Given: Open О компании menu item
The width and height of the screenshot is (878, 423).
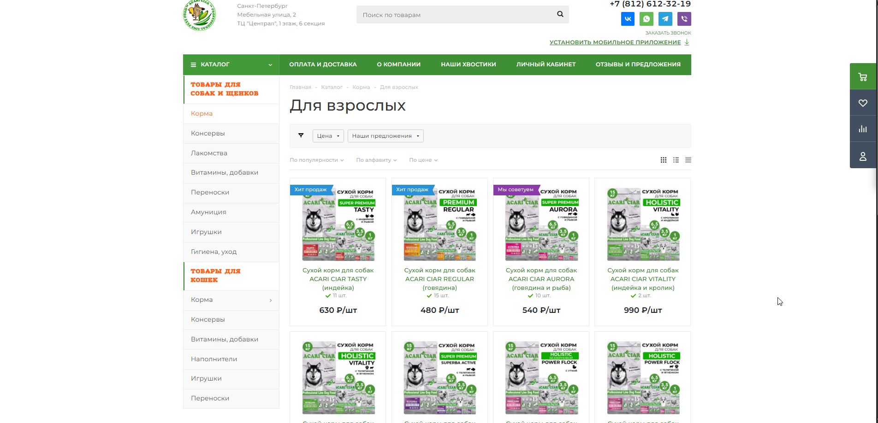Looking at the screenshot, I should (x=399, y=65).
